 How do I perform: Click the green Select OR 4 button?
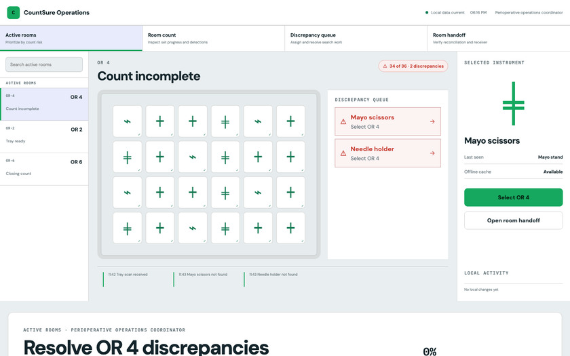513,197
